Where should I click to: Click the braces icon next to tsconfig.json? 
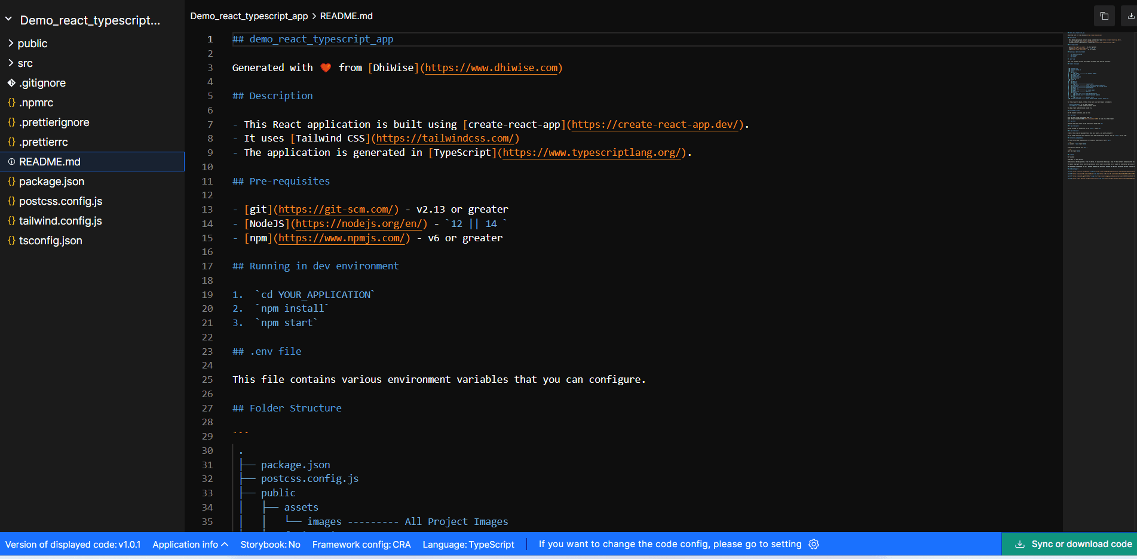point(11,241)
